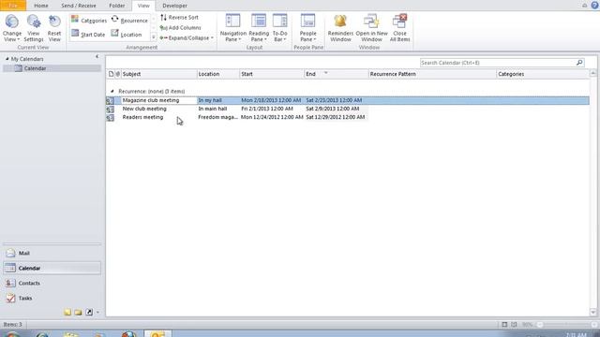Open the People Pane options
600x337 pixels.
pos(308,28)
